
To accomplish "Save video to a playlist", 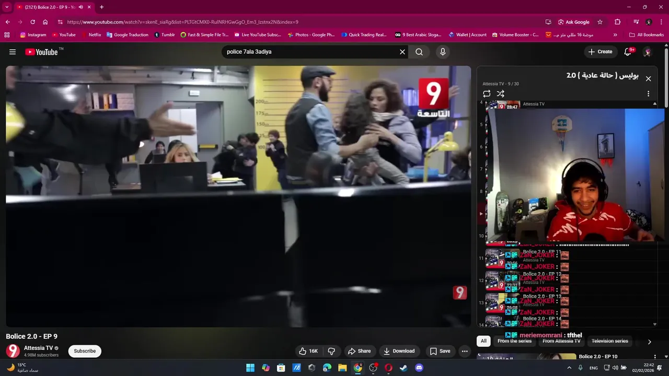I will click(x=440, y=351).
